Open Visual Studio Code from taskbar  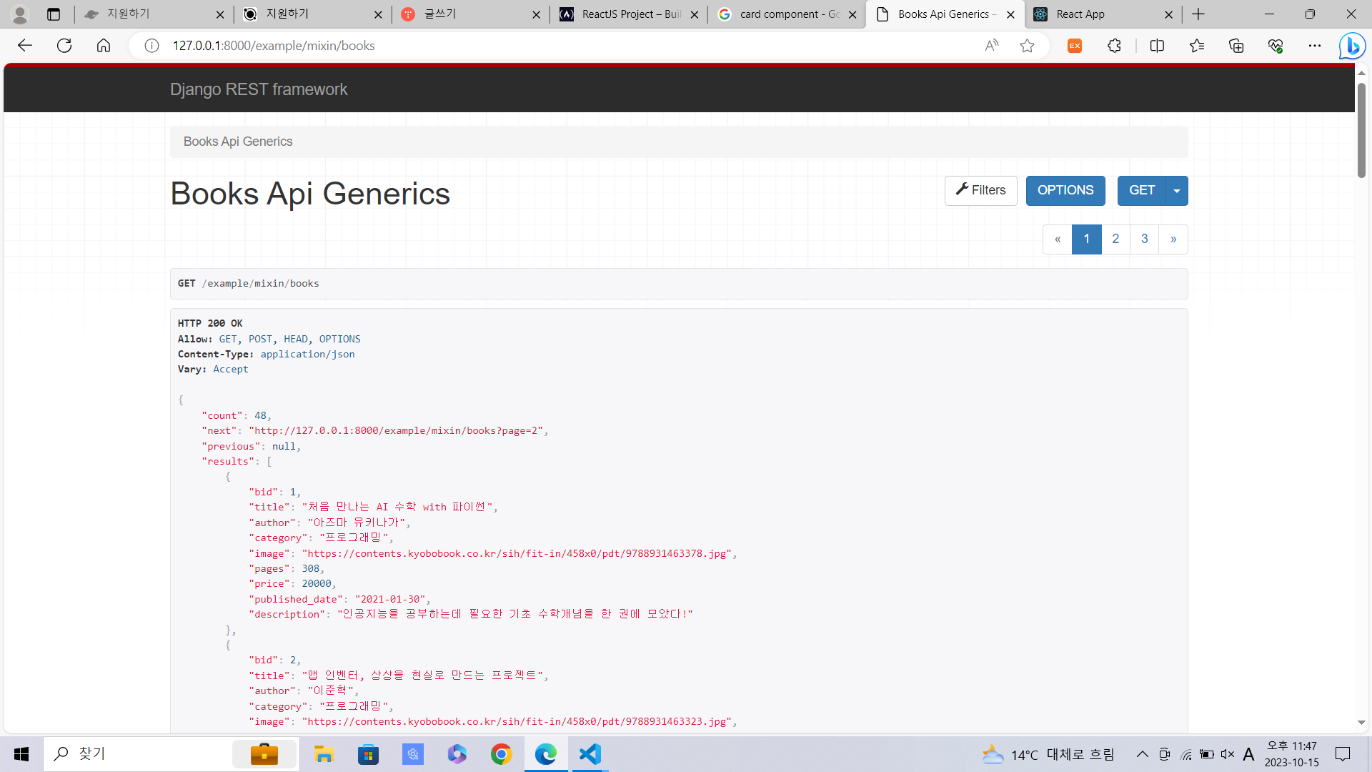pos(590,754)
